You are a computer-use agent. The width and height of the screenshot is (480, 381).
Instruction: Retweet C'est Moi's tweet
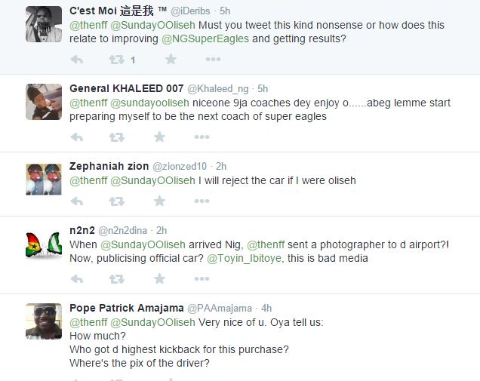point(116,60)
